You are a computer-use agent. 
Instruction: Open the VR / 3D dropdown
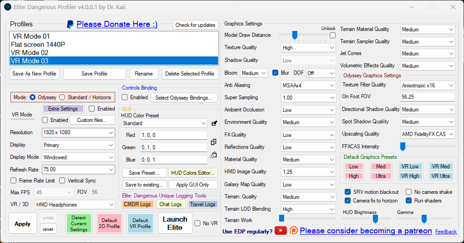coord(75,205)
